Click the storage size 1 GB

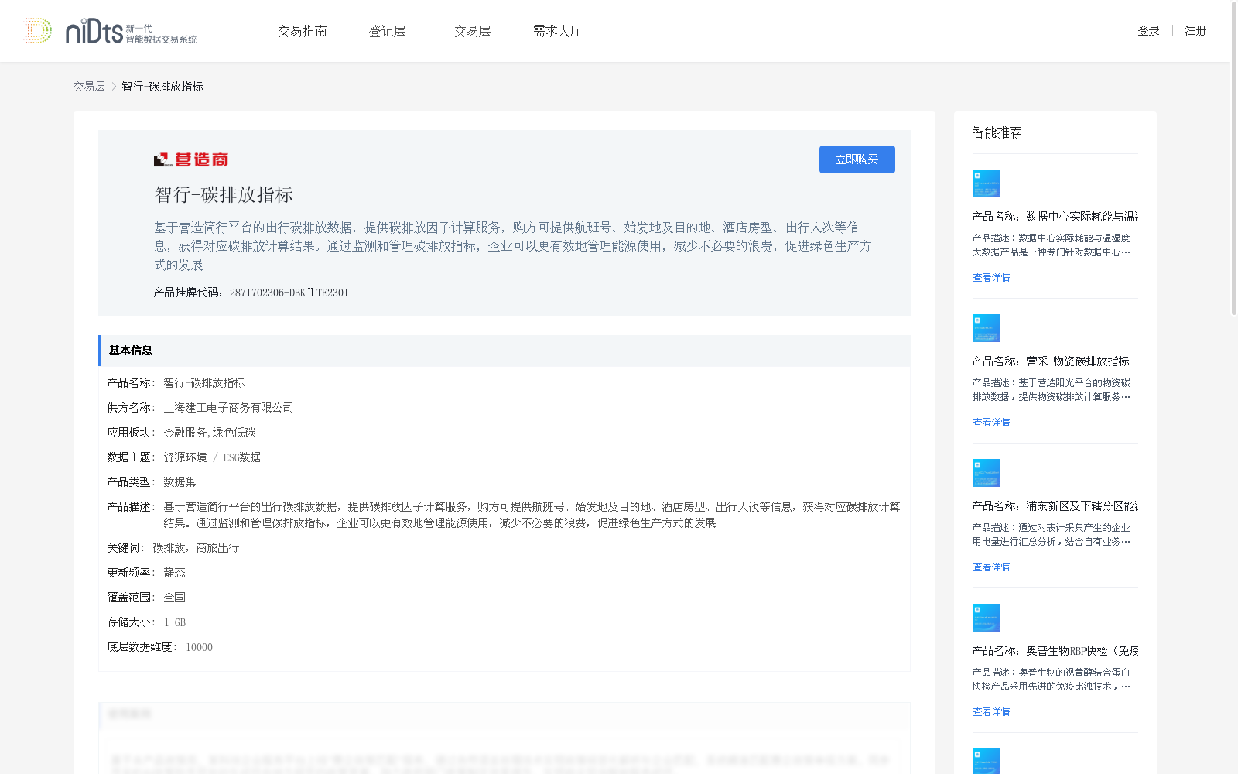(175, 622)
